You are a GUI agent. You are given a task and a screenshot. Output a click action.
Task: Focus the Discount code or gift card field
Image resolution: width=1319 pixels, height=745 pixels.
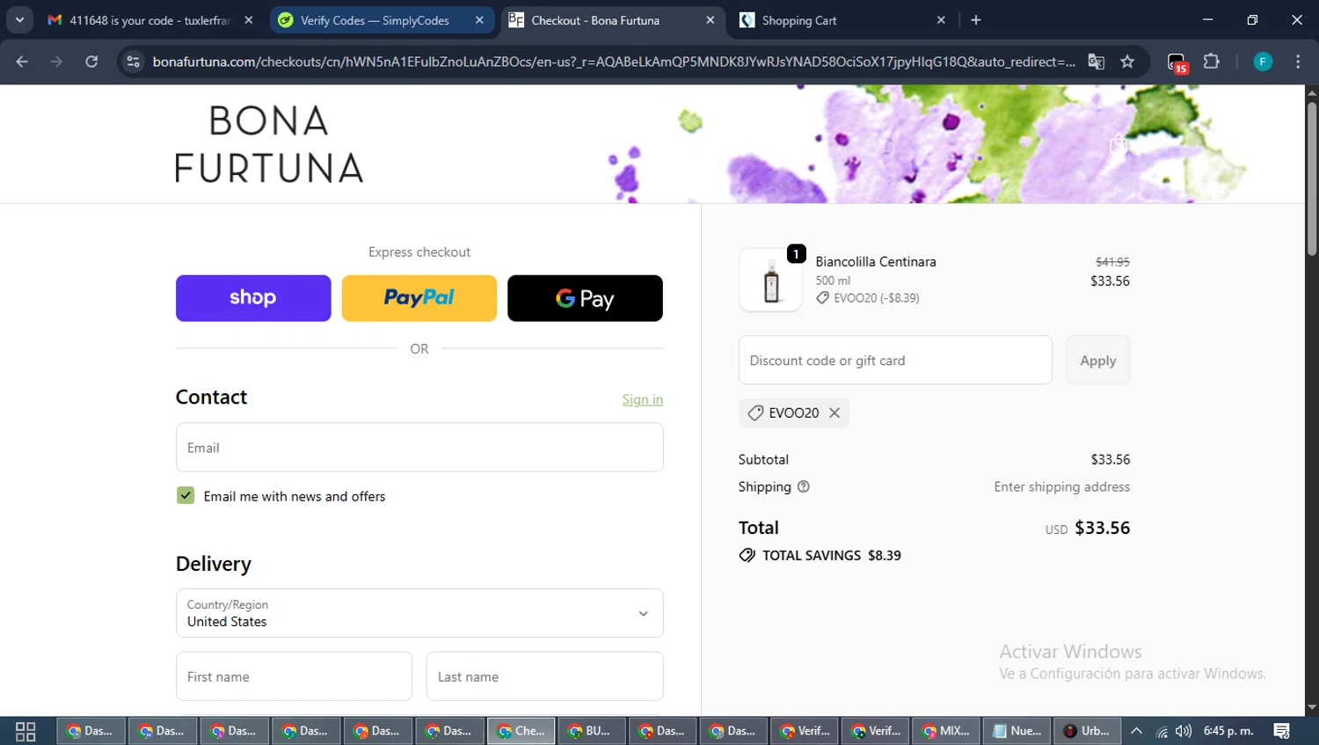point(895,360)
